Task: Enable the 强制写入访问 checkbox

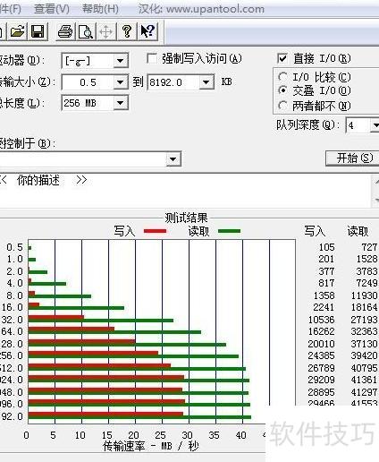Action: point(152,58)
